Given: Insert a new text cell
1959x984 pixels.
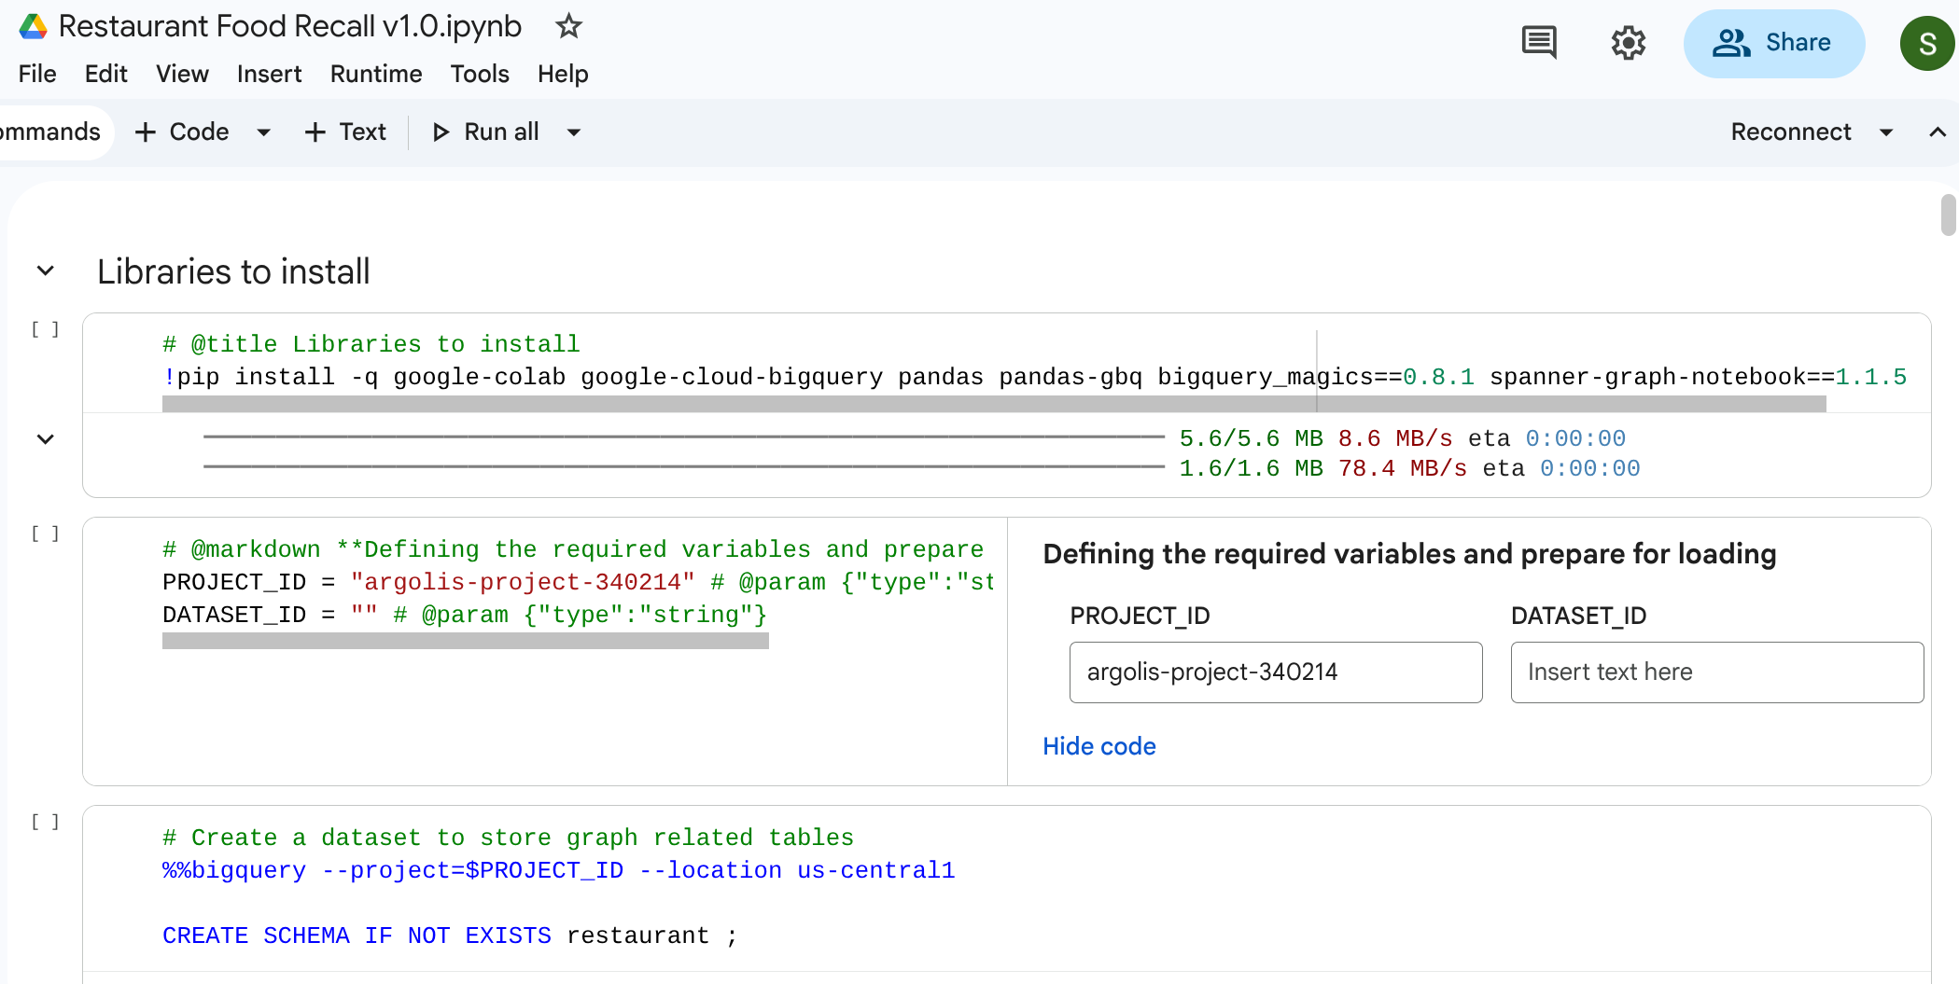Looking at the screenshot, I should pyautogui.click(x=344, y=132).
